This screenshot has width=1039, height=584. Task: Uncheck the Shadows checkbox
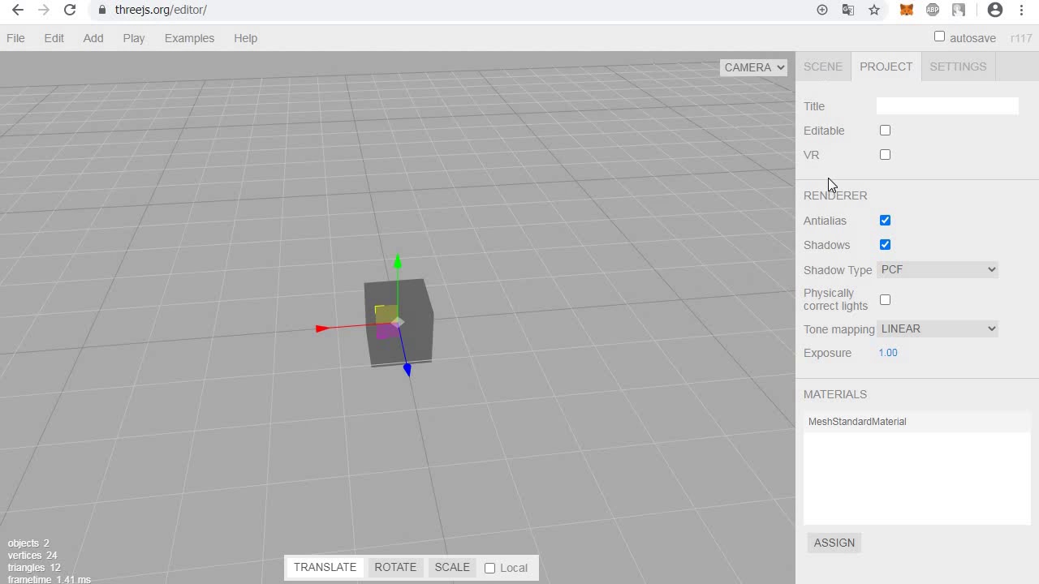(885, 244)
